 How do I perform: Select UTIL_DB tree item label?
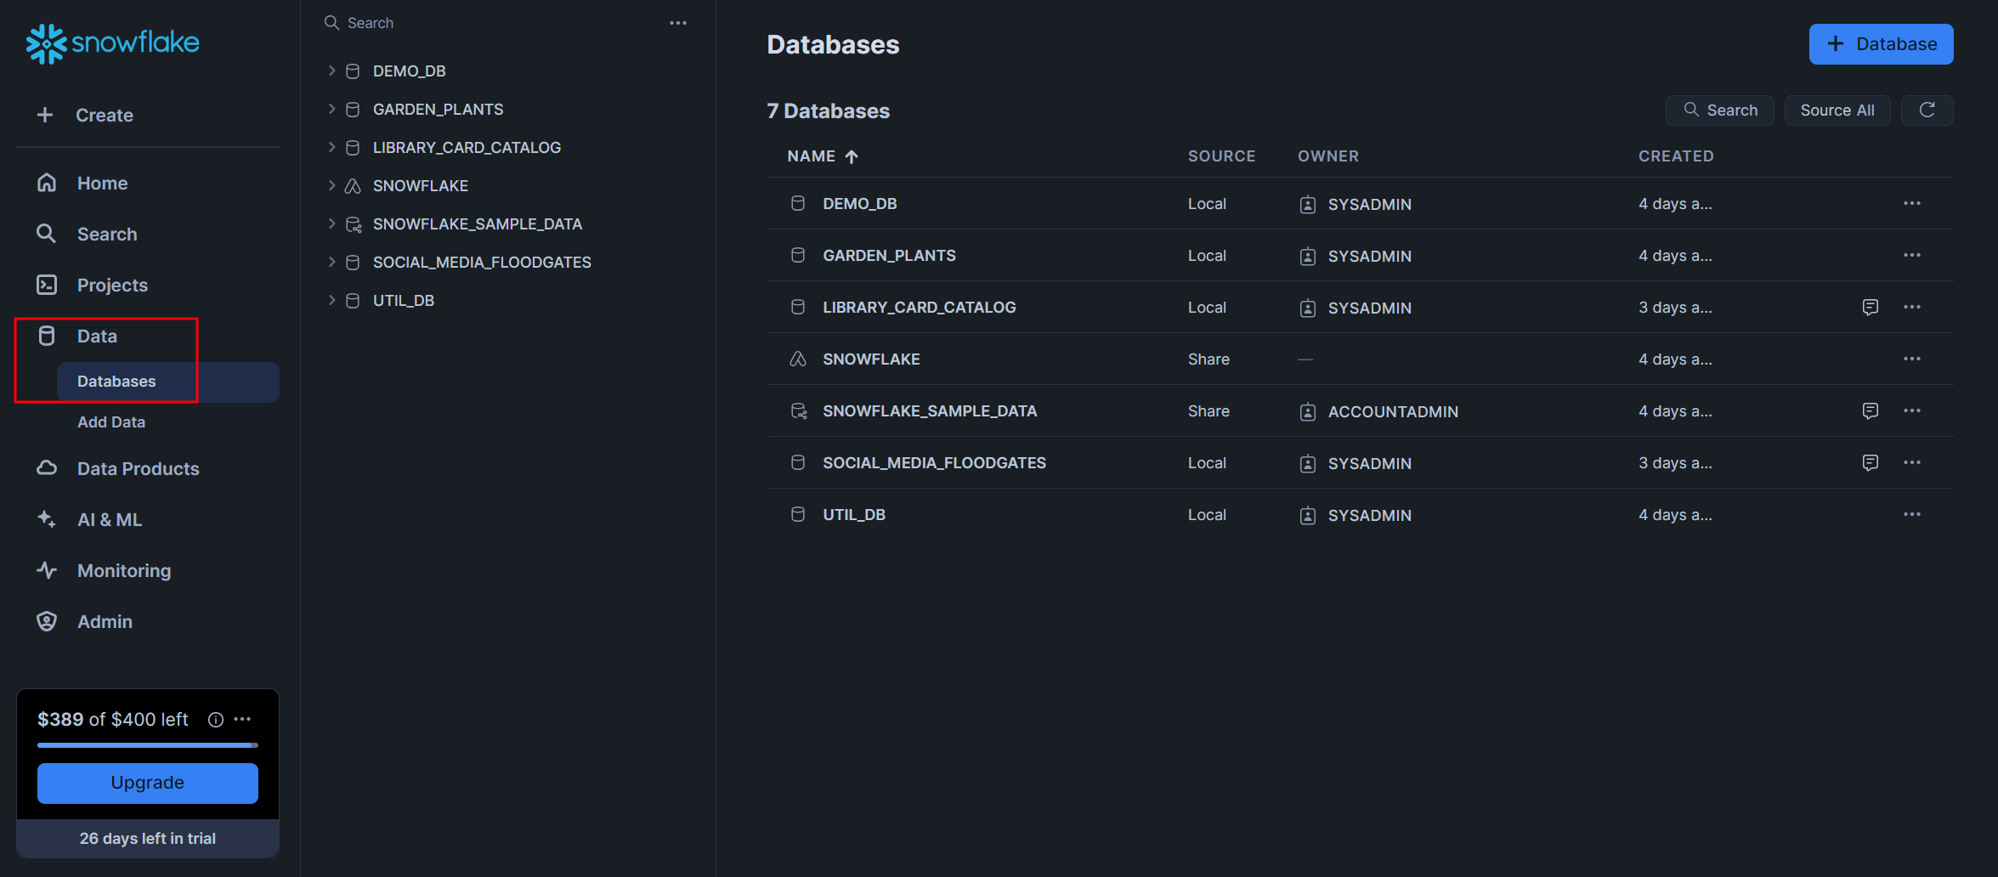click(404, 301)
